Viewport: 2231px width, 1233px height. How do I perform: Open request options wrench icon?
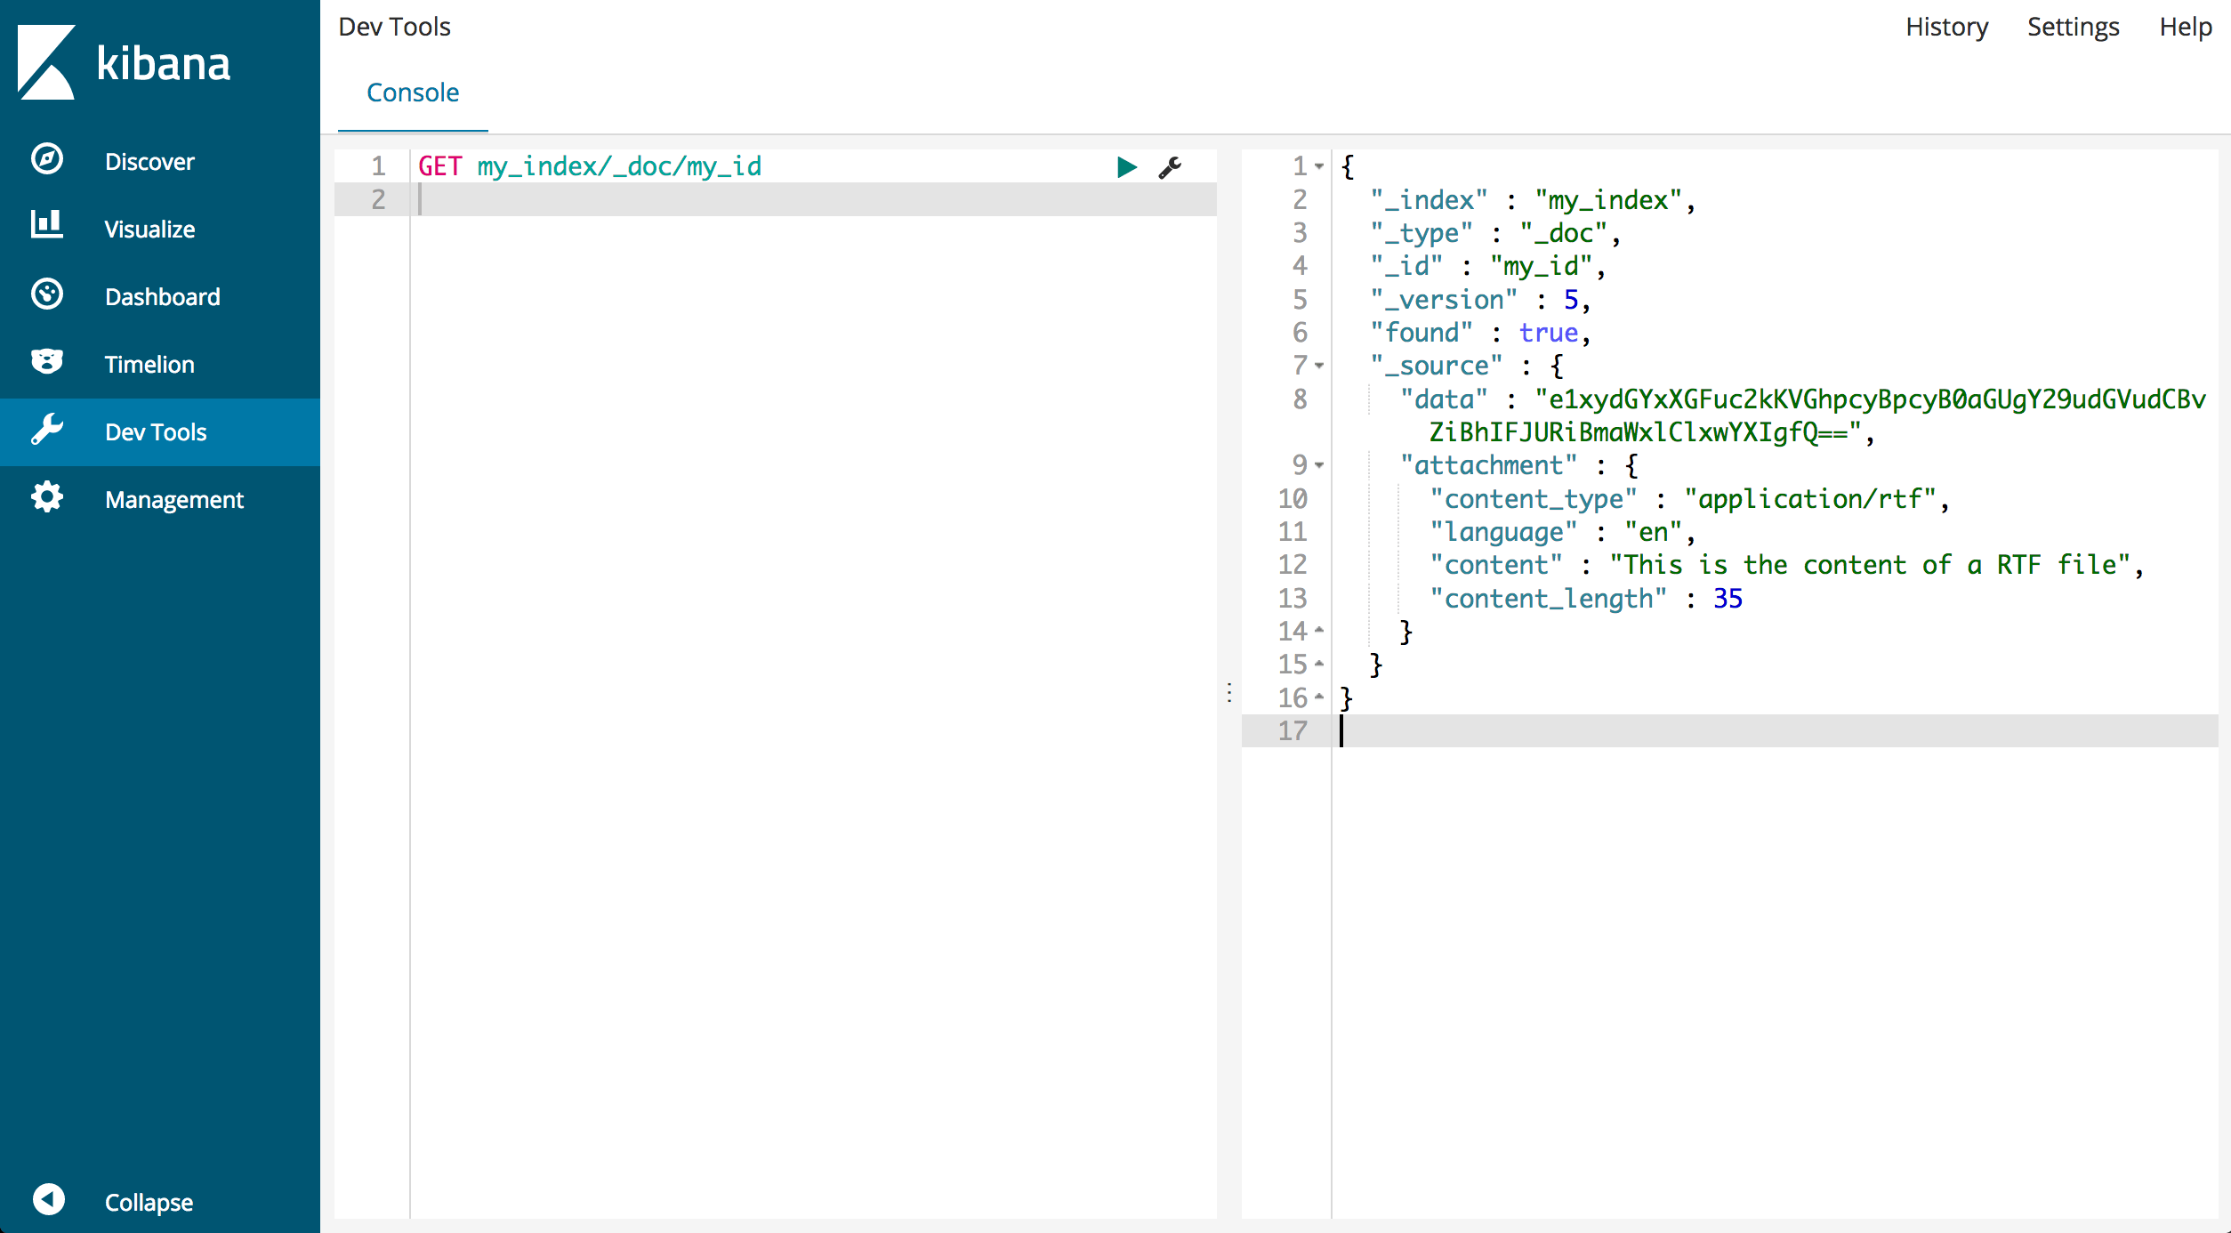click(x=1170, y=167)
